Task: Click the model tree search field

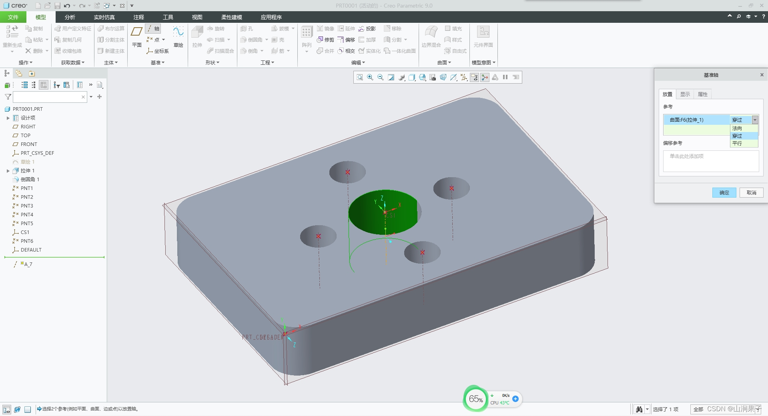Action: click(50, 97)
